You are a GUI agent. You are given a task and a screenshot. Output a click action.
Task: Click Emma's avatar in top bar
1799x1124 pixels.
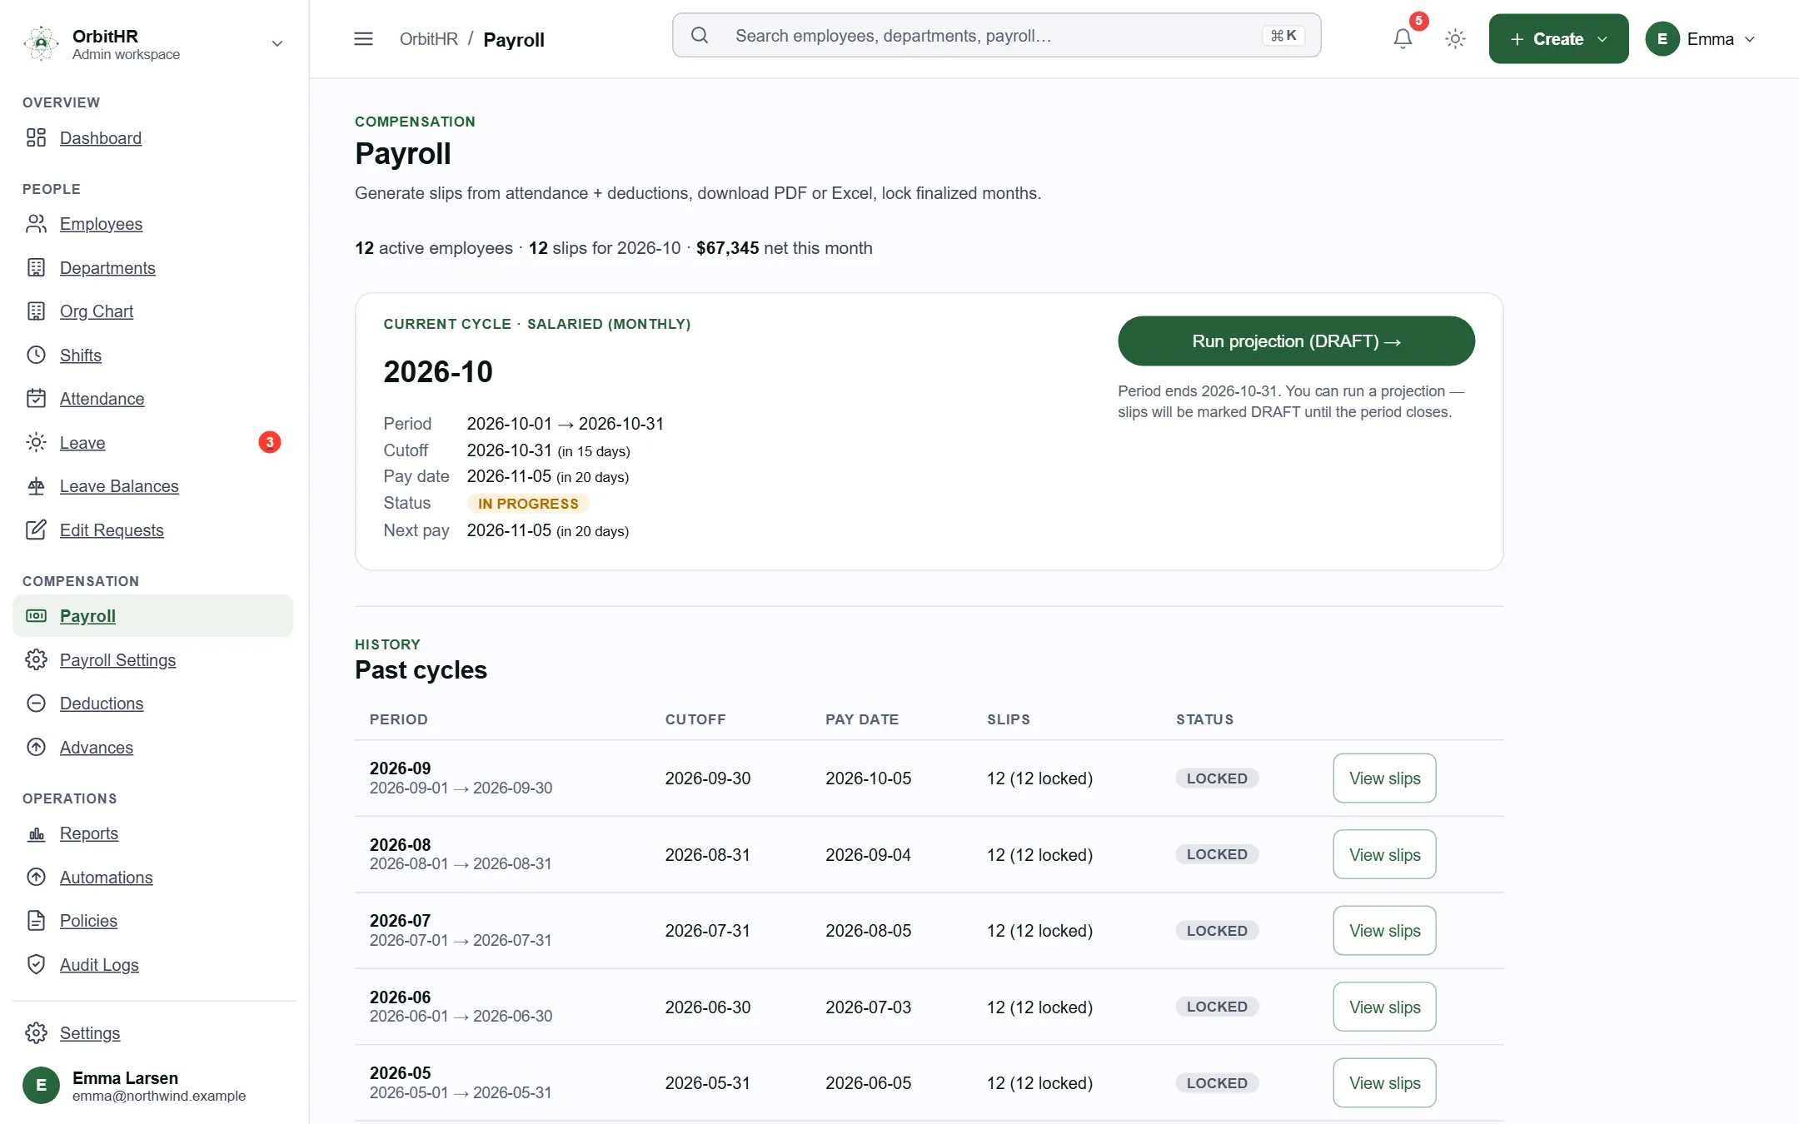[x=1662, y=38]
